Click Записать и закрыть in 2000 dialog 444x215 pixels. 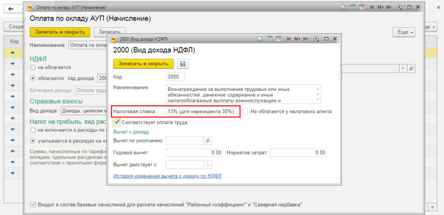click(x=143, y=64)
